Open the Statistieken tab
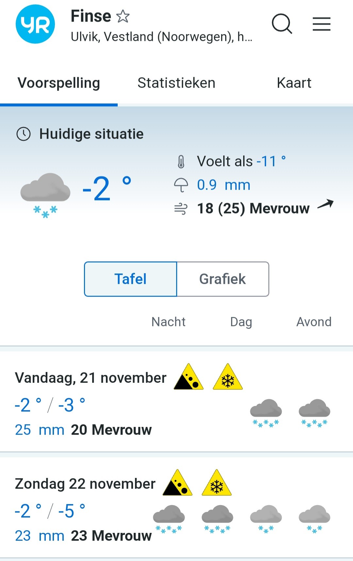The image size is (353, 561). [176, 83]
